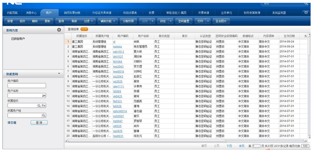Click the 签名图片 button
The width and height of the screenshot is (313, 154).
221,21
